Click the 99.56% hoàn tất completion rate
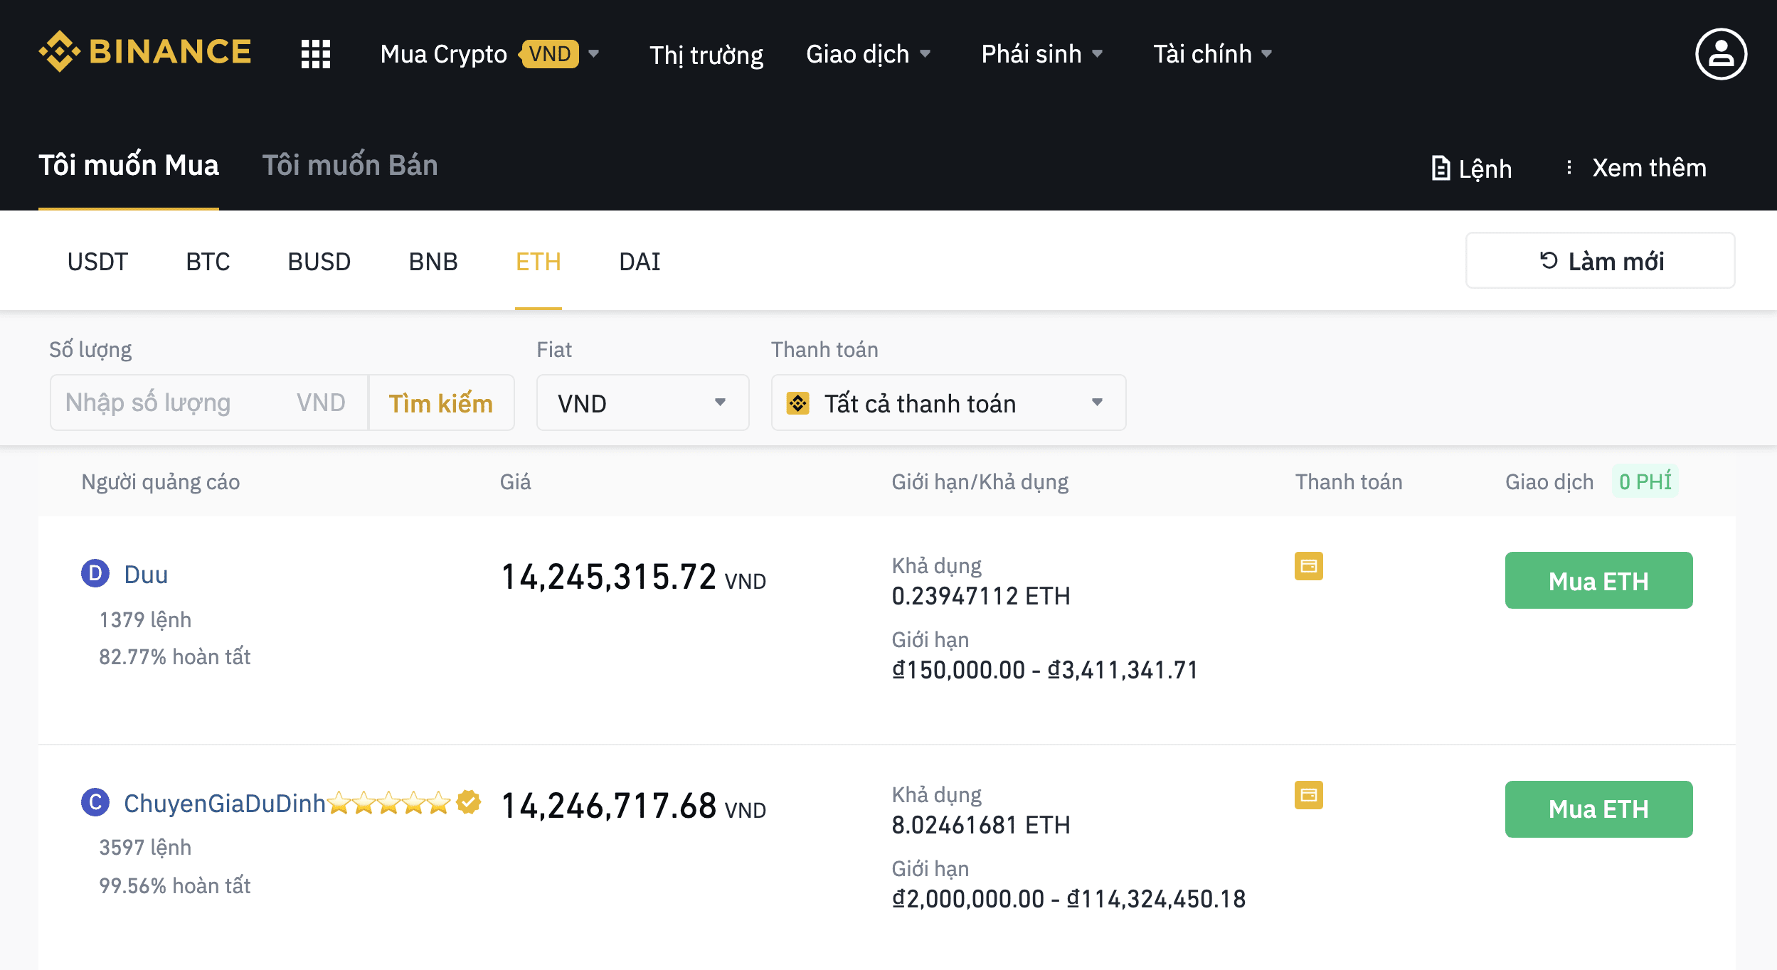The width and height of the screenshot is (1777, 970). (175, 886)
